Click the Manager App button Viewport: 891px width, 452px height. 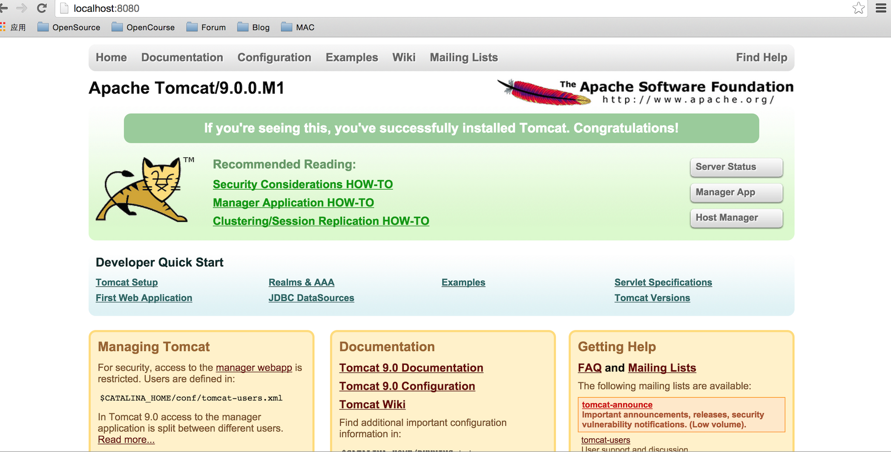tap(736, 192)
